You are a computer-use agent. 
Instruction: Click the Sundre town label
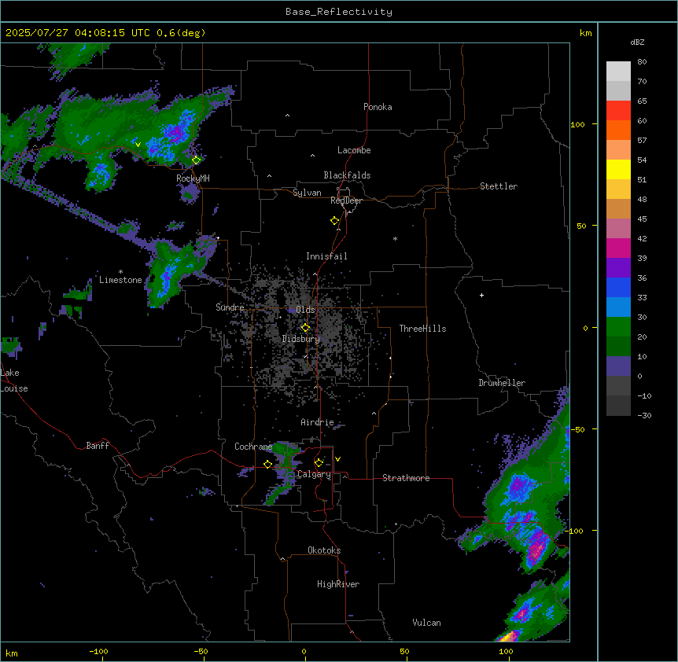[x=230, y=307]
